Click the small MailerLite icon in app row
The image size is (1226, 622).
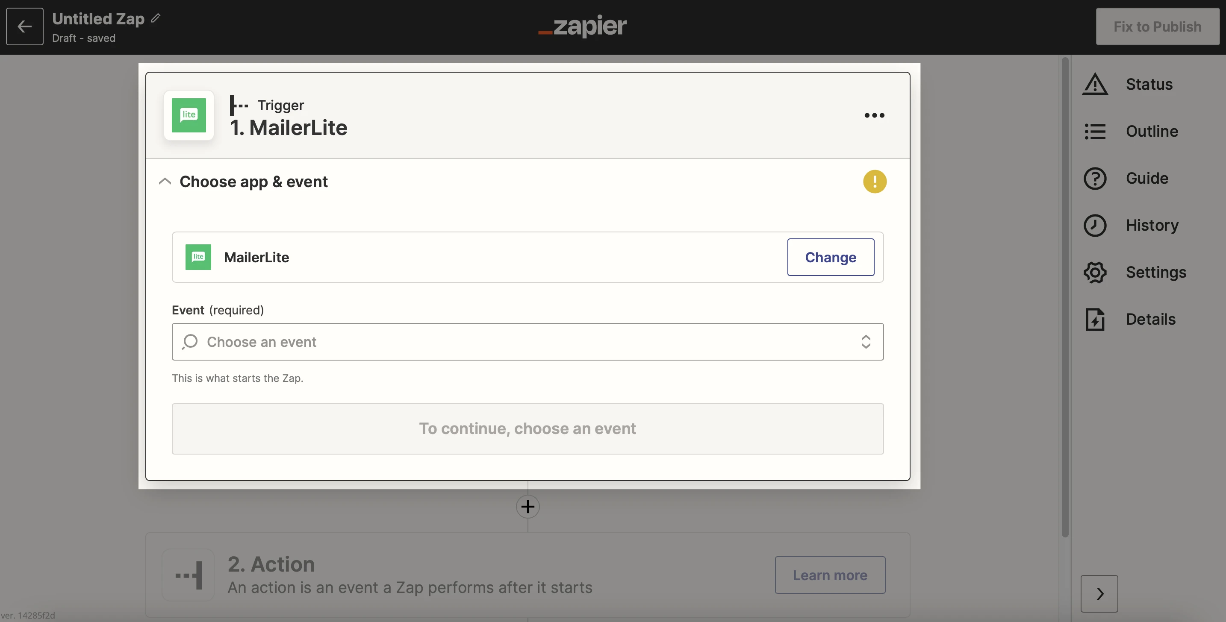pyautogui.click(x=198, y=257)
